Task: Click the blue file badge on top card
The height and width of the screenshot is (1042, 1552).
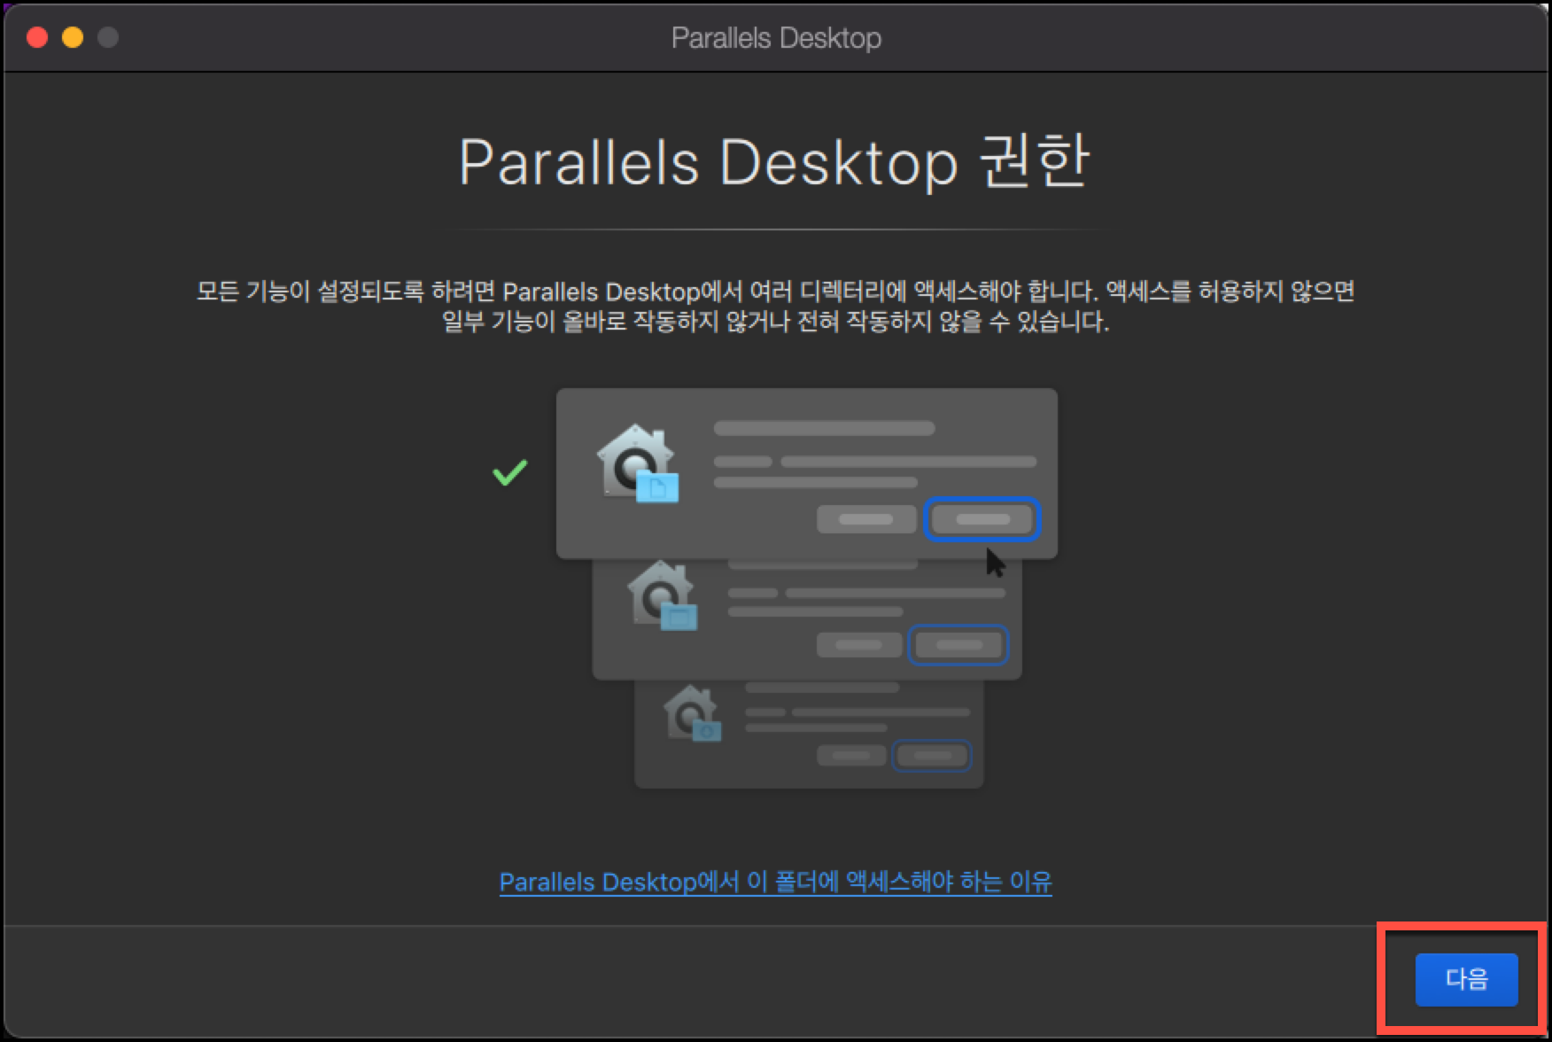Action: pos(656,486)
